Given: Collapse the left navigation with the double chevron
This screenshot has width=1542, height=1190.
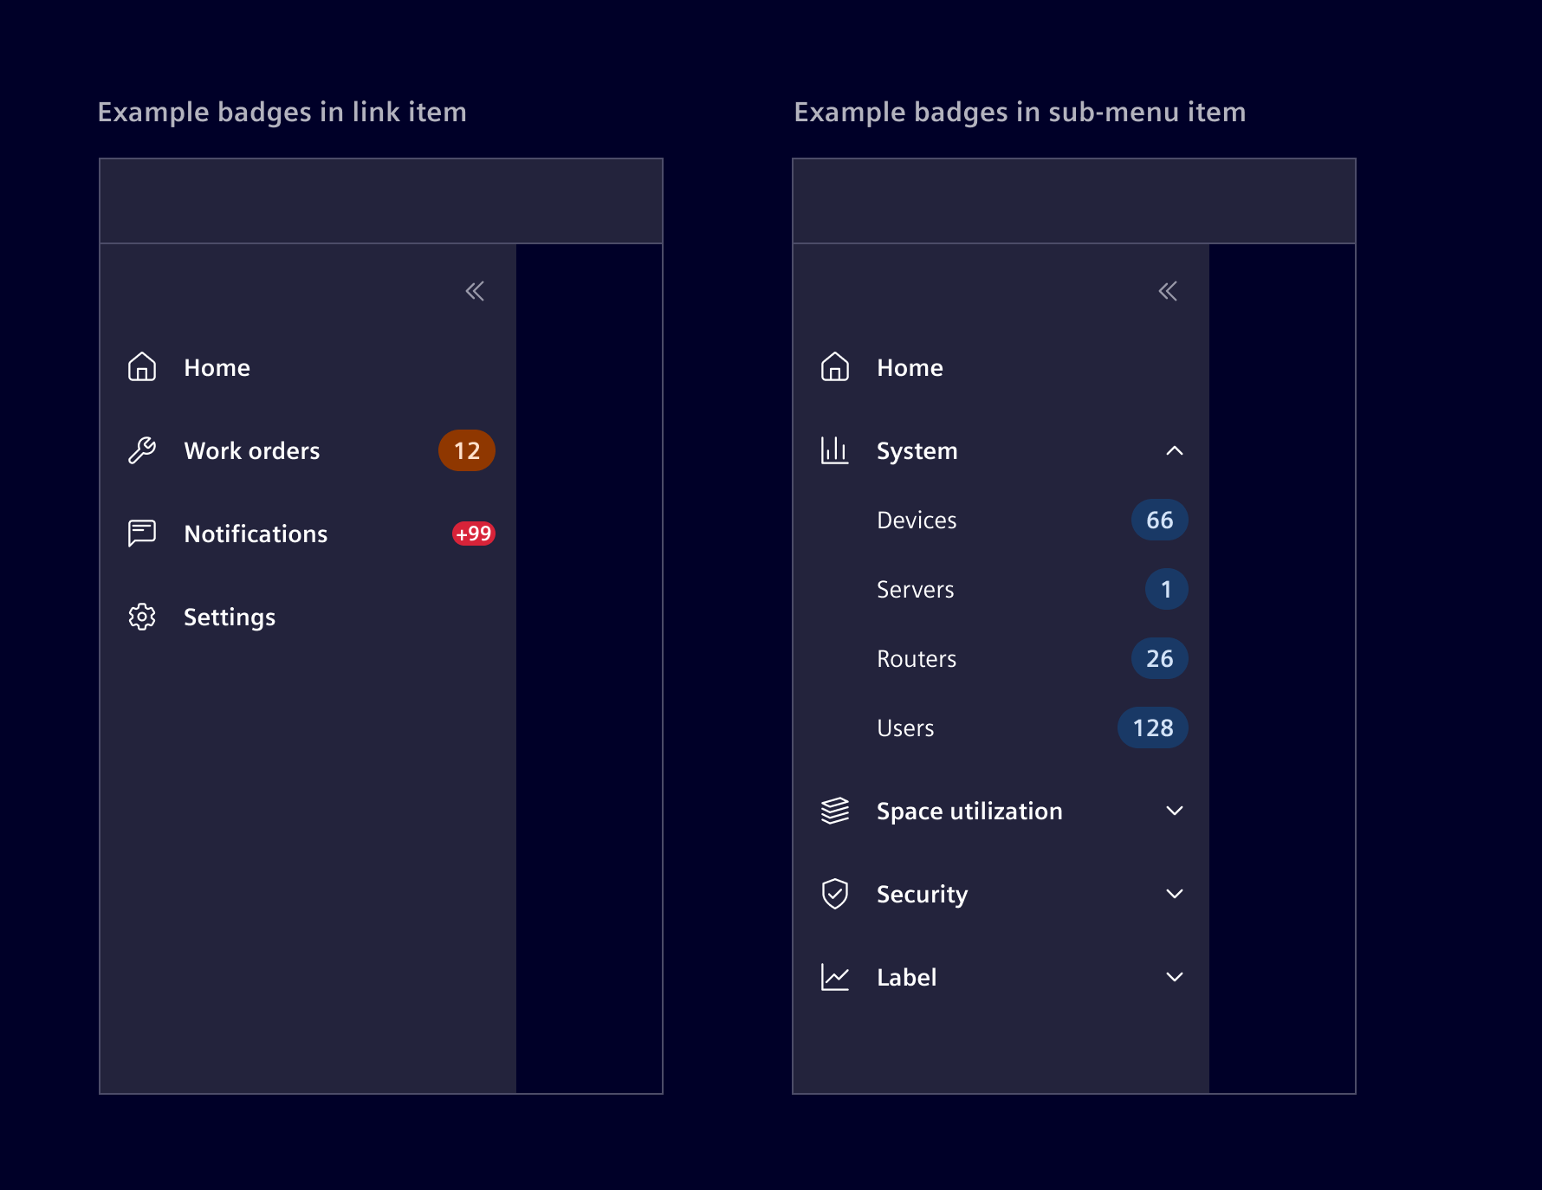Looking at the screenshot, I should [475, 291].
